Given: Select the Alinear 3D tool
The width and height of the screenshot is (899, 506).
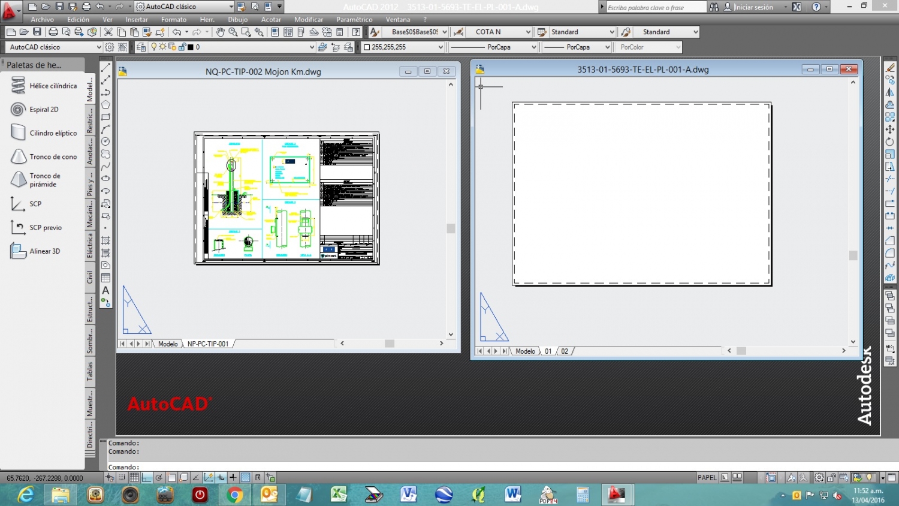Looking at the screenshot, I should click(35, 251).
